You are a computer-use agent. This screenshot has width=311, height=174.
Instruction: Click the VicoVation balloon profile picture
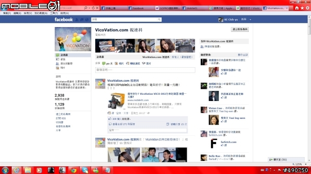coord(73,39)
